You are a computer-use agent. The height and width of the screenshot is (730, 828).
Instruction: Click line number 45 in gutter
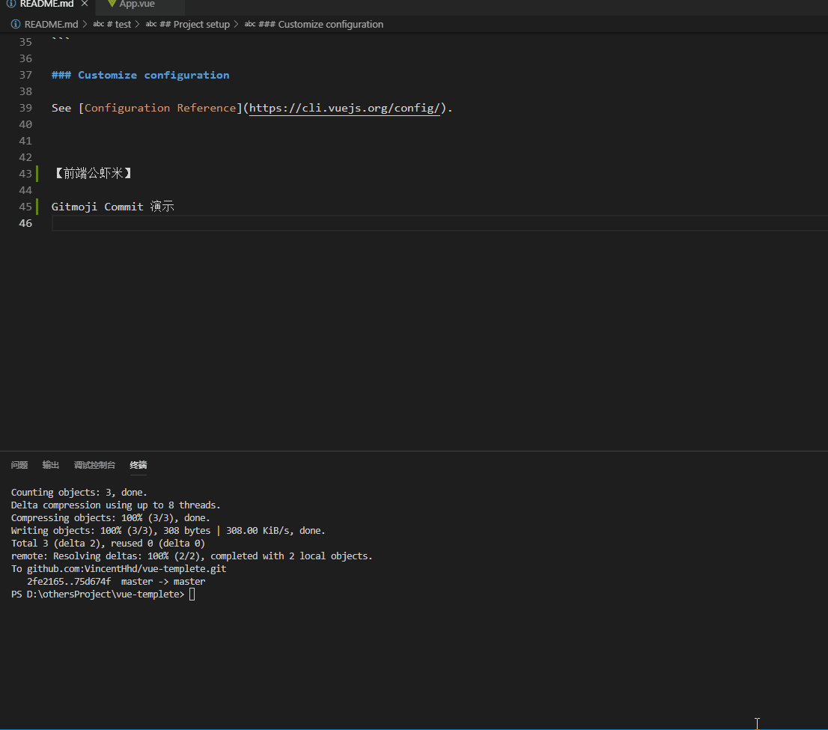(25, 207)
